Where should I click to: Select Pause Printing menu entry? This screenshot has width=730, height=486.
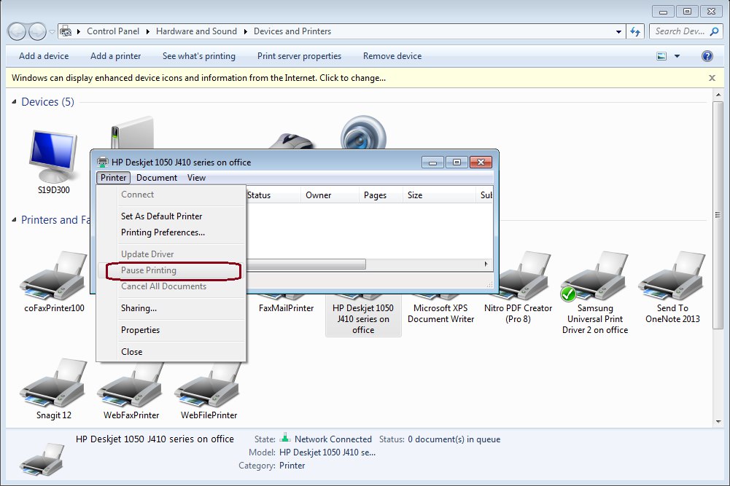click(171, 270)
